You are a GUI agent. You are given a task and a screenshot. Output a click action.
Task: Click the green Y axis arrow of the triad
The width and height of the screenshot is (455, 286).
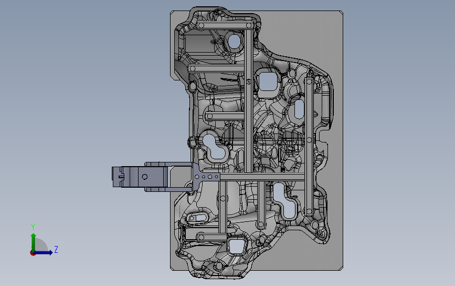(34, 242)
